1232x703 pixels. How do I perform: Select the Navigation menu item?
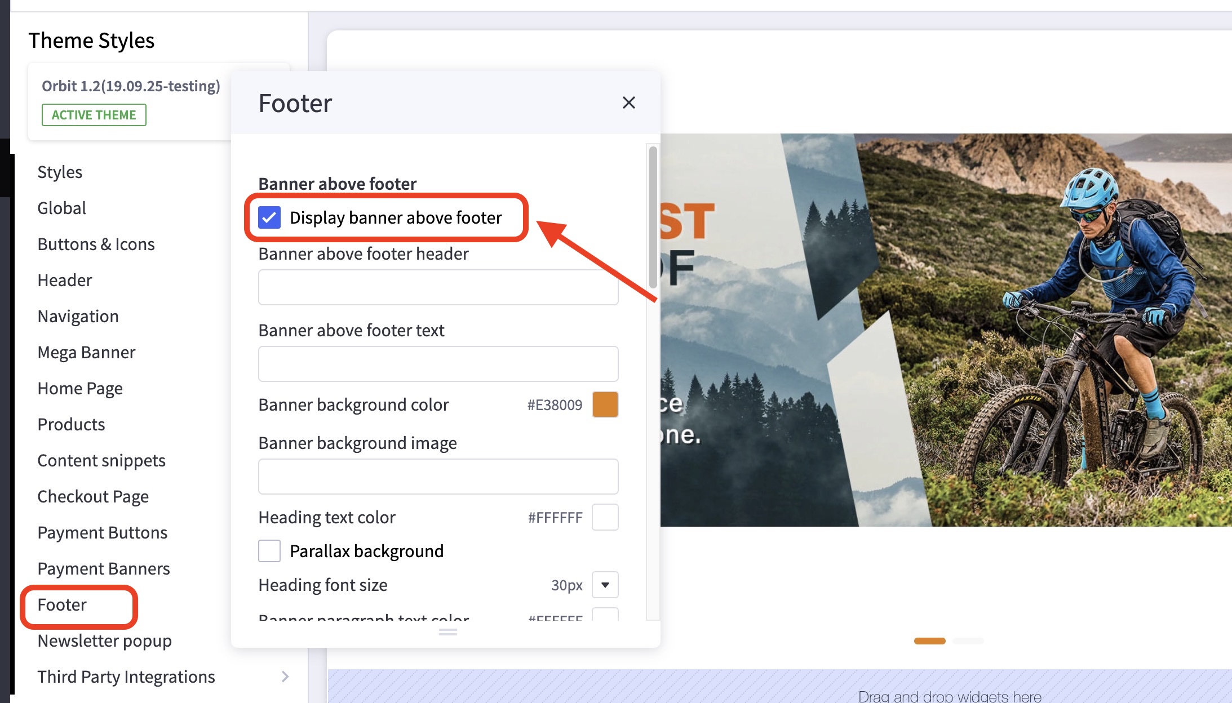point(78,316)
